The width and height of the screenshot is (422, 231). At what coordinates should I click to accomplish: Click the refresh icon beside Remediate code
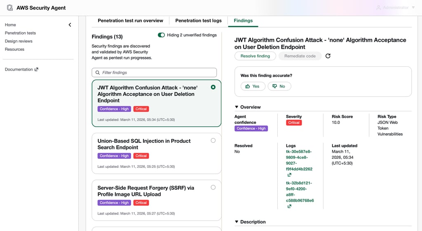(328, 56)
